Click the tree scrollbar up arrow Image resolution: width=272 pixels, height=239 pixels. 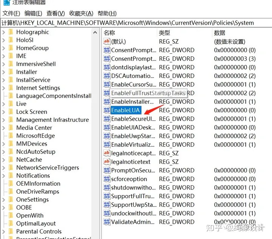click(95, 32)
